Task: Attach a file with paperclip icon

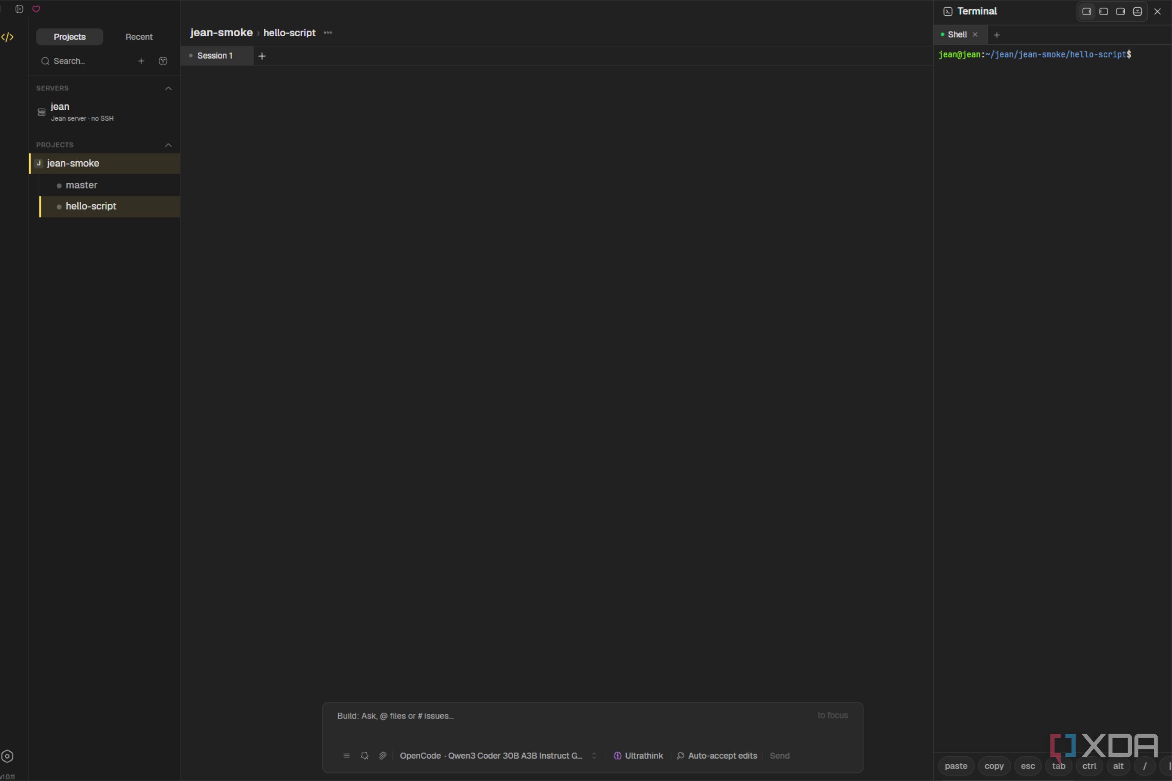Action: [383, 756]
